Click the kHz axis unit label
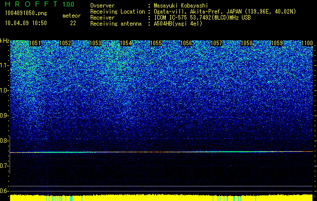The height and width of the screenshot is (201, 317). (5, 41)
